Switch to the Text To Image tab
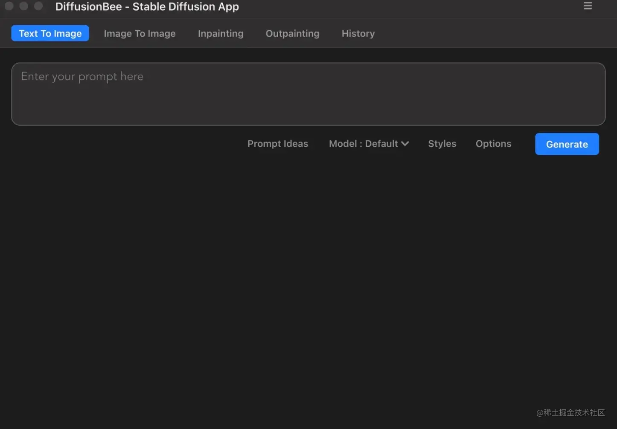The image size is (617, 429). [50, 33]
